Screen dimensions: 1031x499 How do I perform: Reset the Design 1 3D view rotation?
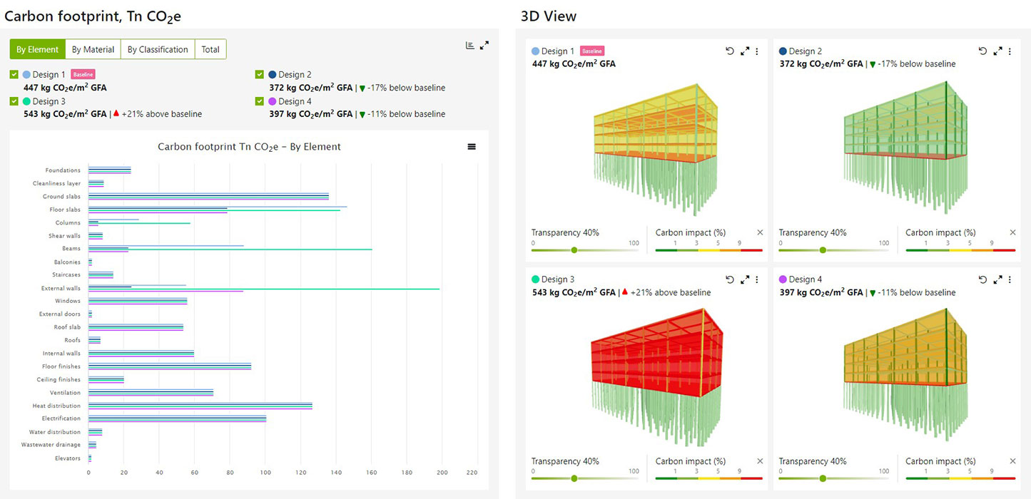pyautogui.click(x=730, y=51)
